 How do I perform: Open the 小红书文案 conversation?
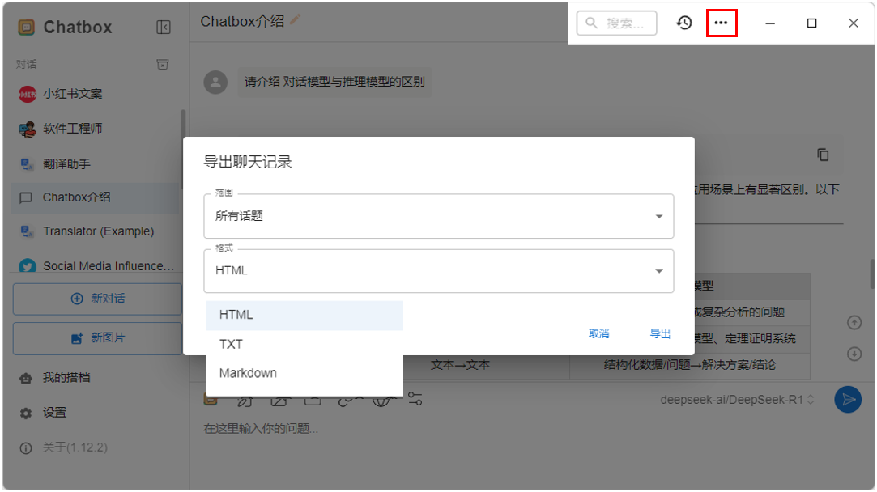95,94
